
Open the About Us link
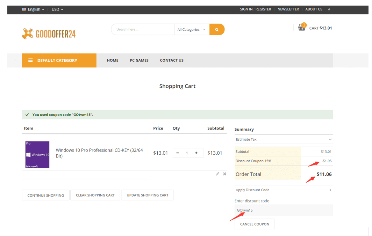pyautogui.click(x=314, y=9)
